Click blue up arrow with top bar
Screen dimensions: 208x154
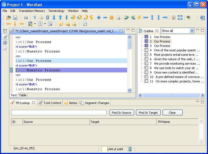click(x=152, y=17)
